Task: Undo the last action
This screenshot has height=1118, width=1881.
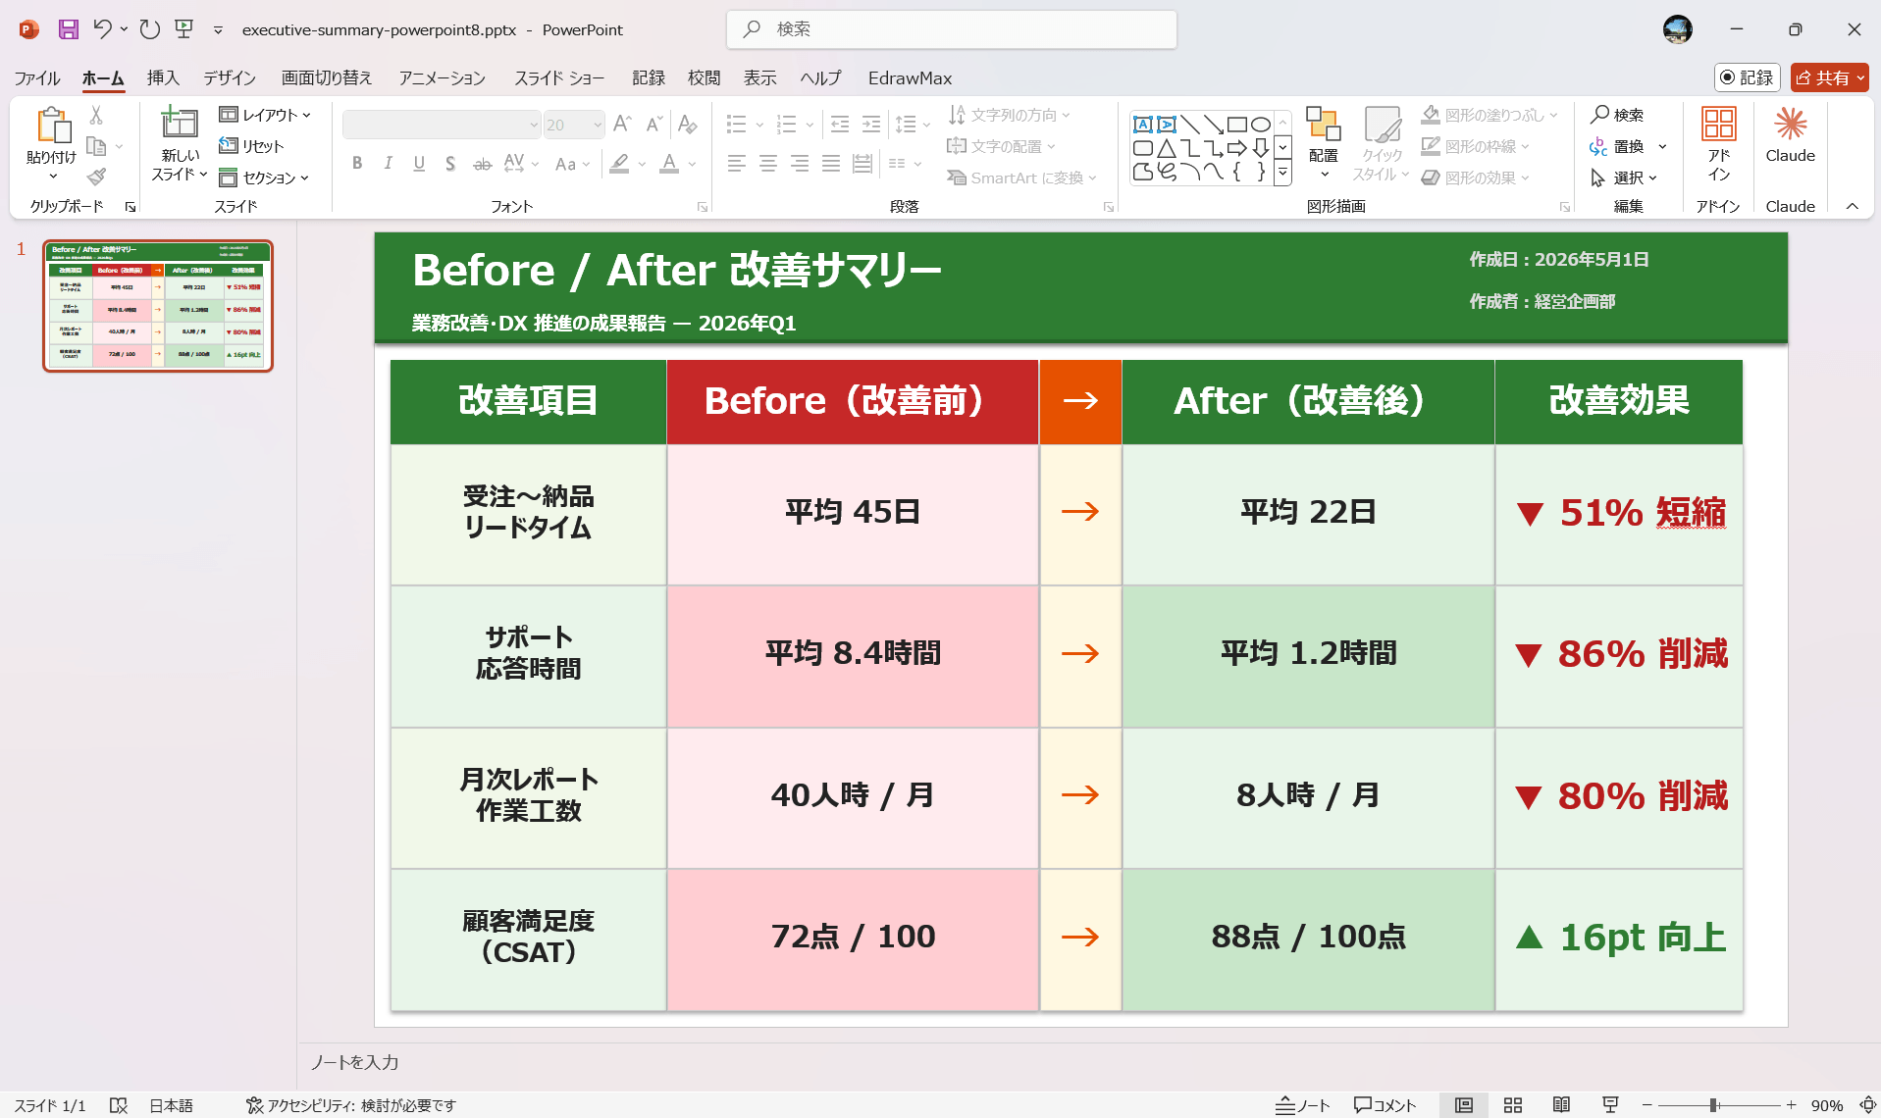Action: coord(102,29)
